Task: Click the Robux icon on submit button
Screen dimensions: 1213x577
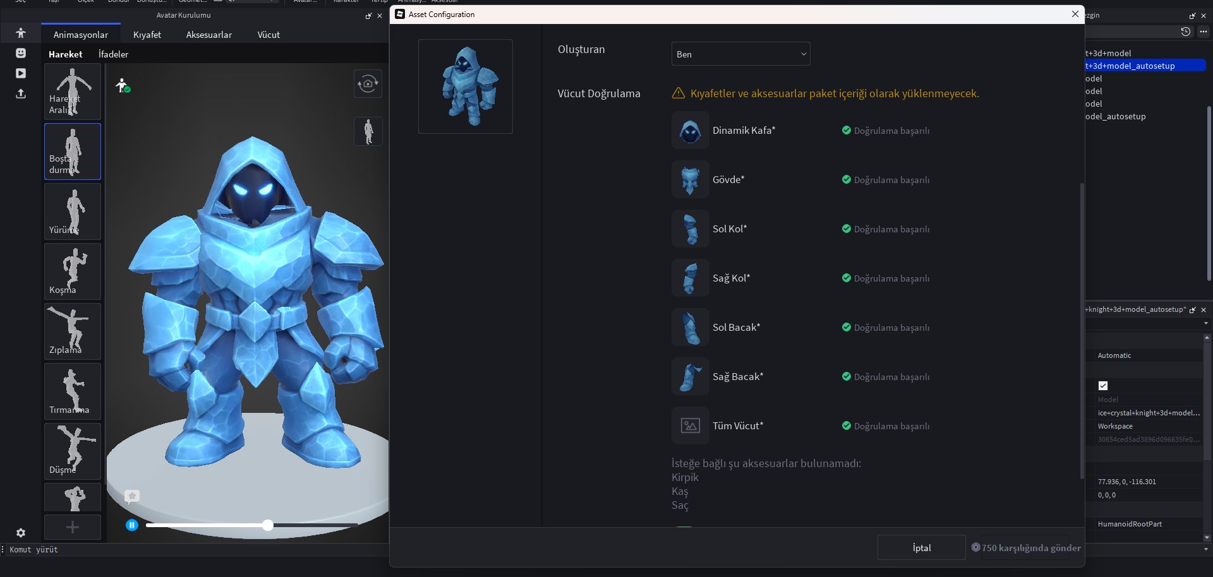Action: pyautogui.click(x=976, y=547)
